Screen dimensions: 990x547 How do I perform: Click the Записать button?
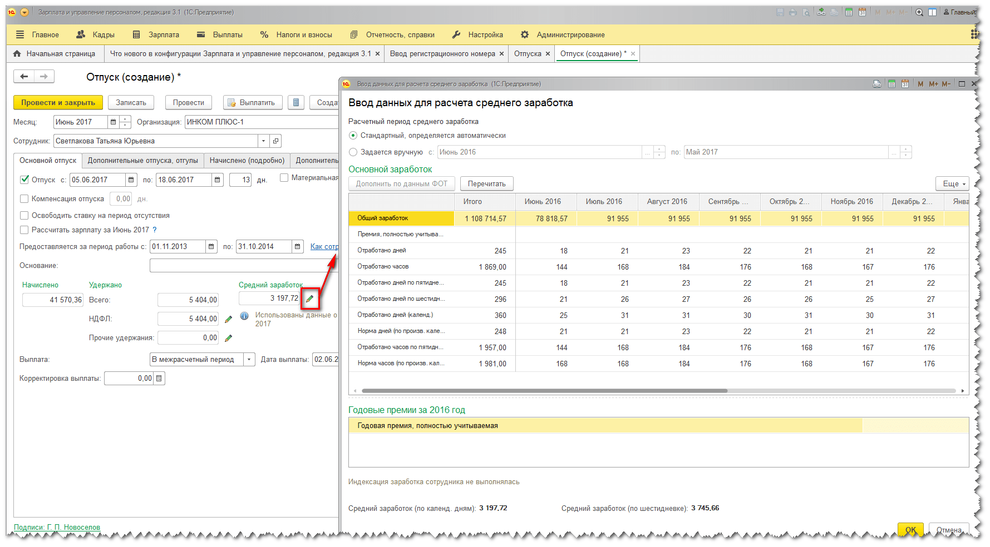(131, 102)
